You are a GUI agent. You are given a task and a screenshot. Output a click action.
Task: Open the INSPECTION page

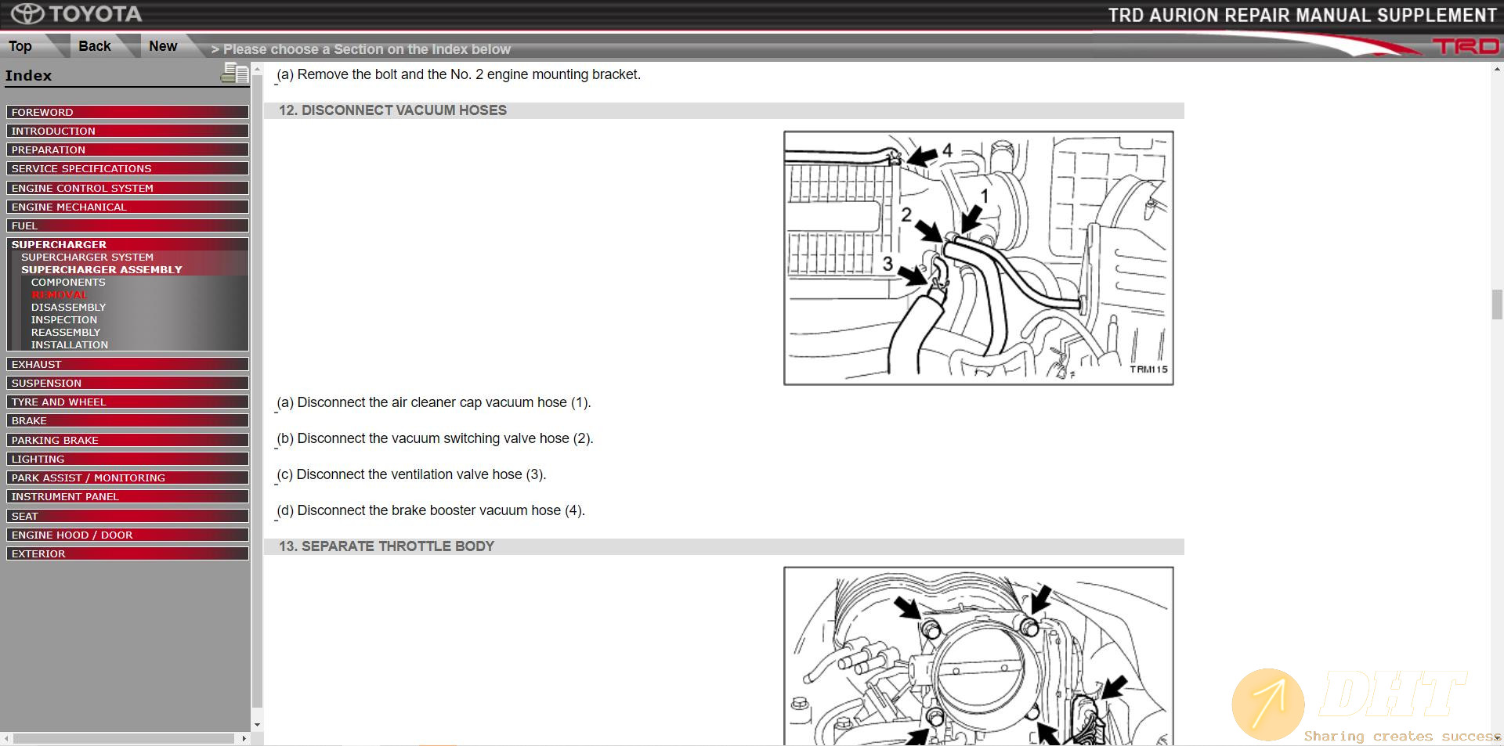point(64,319)
